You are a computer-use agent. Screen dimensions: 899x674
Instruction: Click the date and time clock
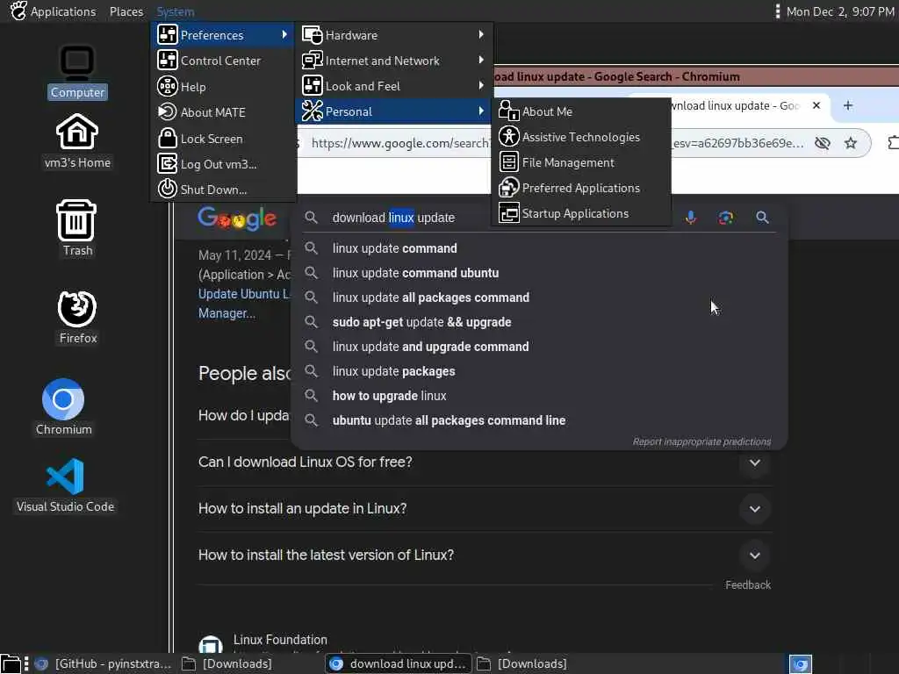(840, 11)
